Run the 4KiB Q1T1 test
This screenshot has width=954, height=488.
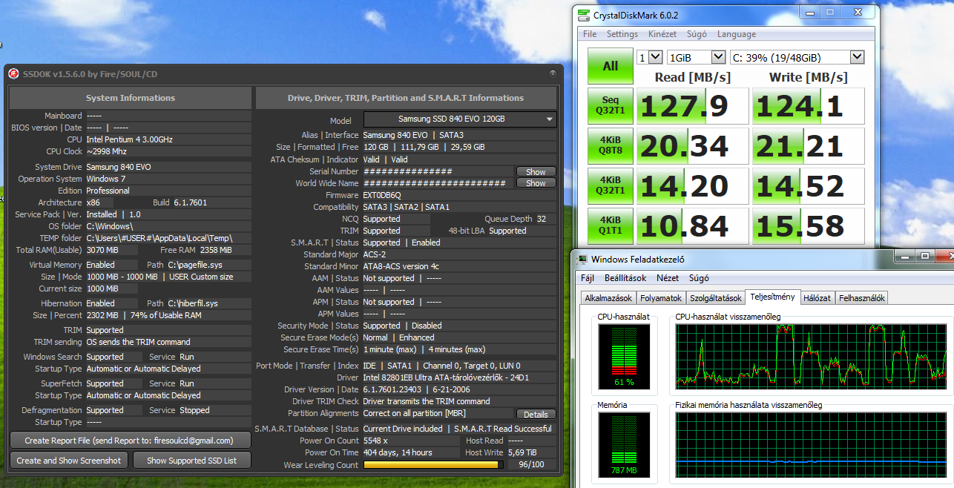611,225
